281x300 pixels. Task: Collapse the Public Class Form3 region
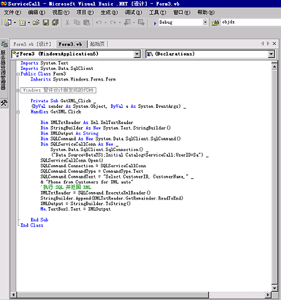tap(18, 74)
